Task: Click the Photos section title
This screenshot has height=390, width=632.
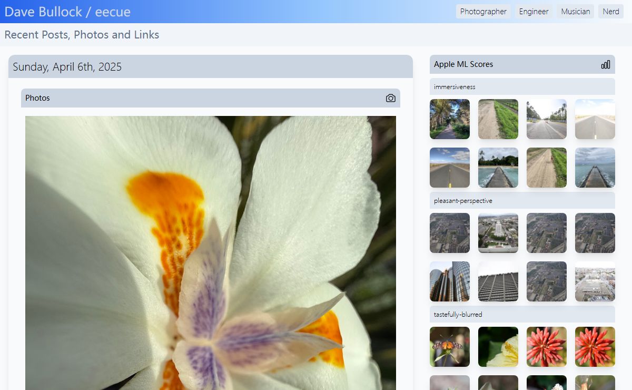Action: [x=37, y=98]
